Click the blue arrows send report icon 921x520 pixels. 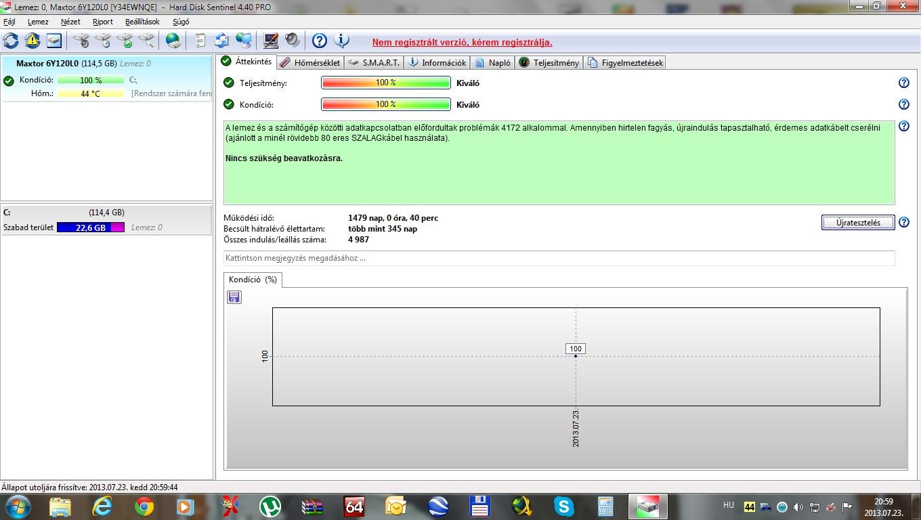[x=222, y=41]
